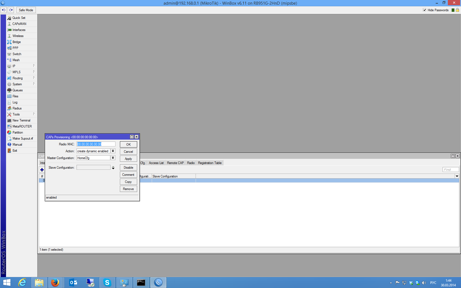Click in the Radio MAC input field

pyautogui.click(x=96, y=144)
